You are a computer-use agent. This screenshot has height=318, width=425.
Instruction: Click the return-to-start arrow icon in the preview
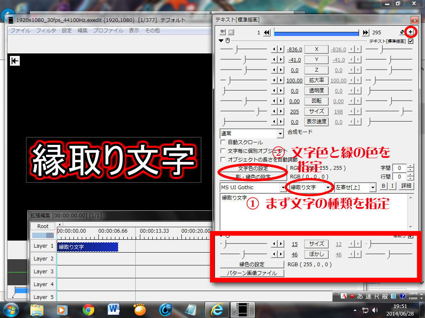15,61
